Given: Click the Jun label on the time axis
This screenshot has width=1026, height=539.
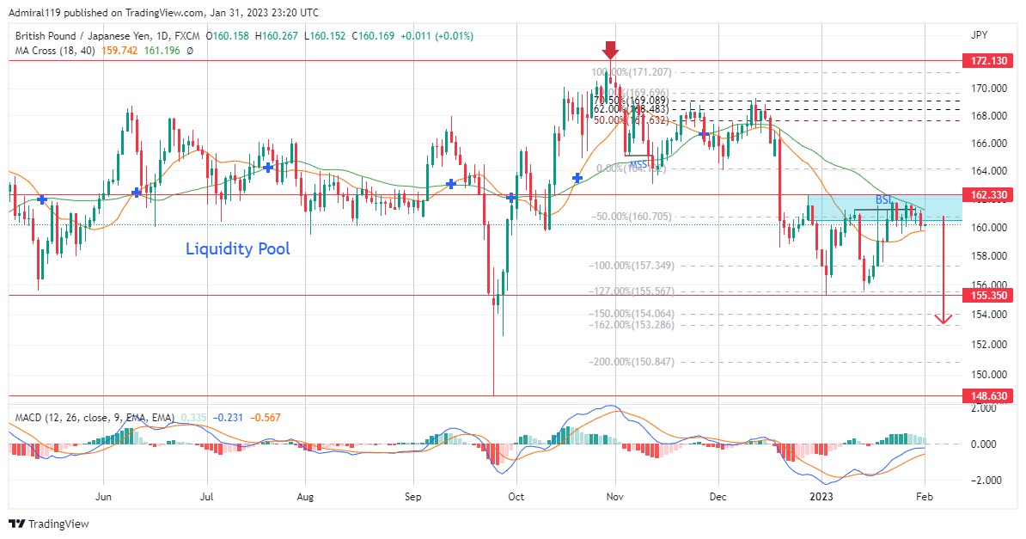Looking at the screenshot, I should pos(103,496).
